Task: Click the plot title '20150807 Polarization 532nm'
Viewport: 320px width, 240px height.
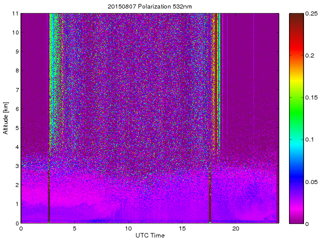Action: [149, 6]
